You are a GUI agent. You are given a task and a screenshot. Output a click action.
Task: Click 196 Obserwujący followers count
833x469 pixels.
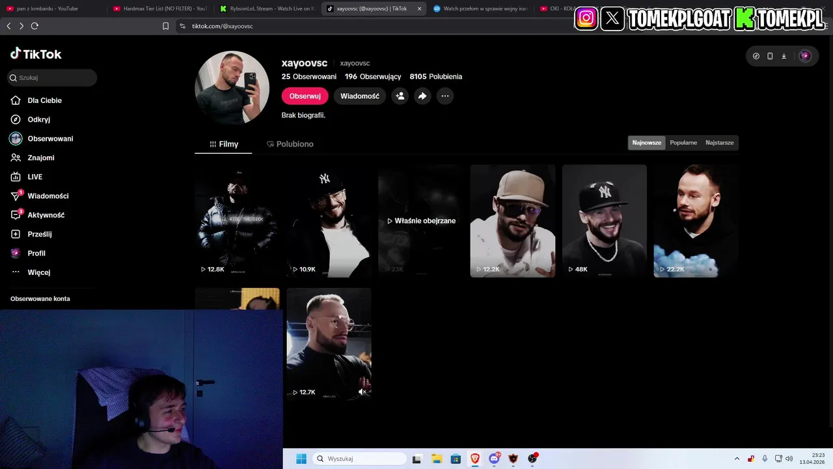tap(373, 77)
